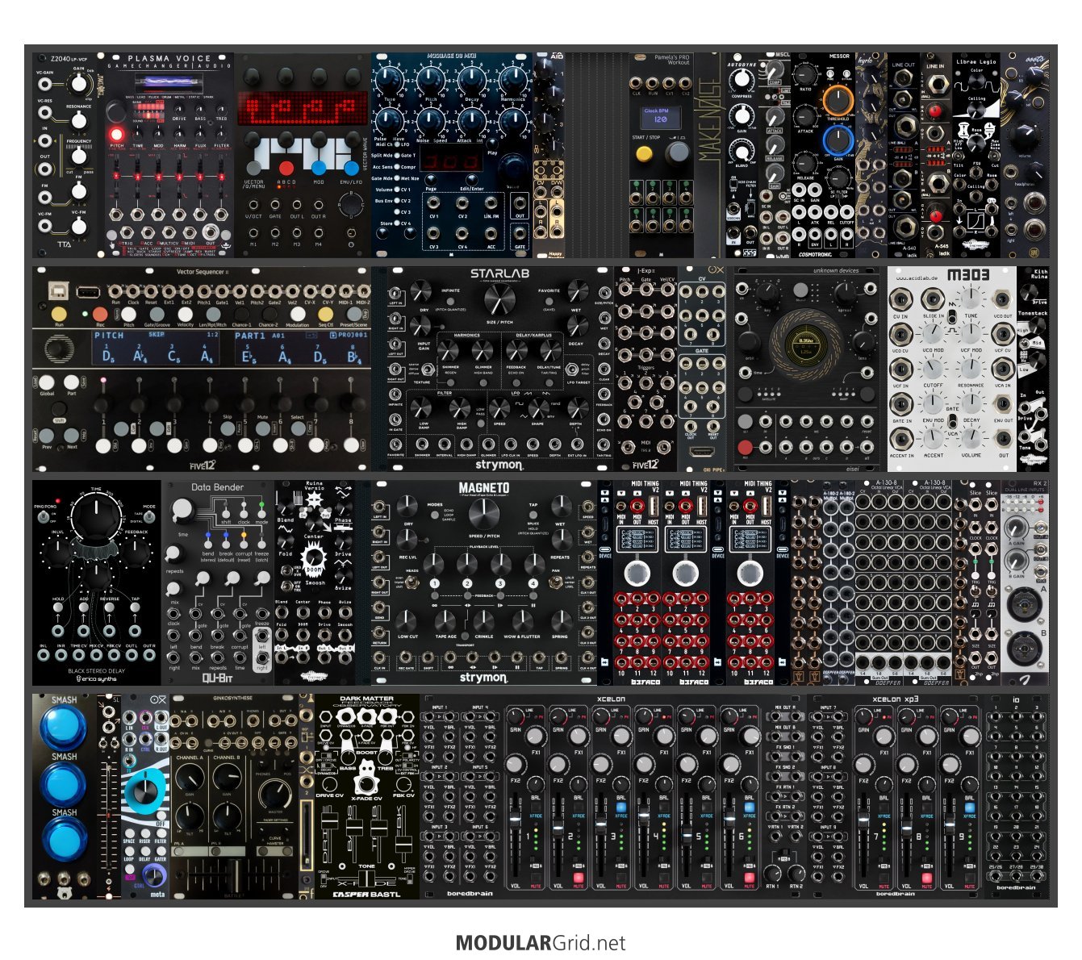This screenshot has height=960, width=1082.
Task: Click the USB-B port on Vector Sequencer
Action: [x=60, y=290]
